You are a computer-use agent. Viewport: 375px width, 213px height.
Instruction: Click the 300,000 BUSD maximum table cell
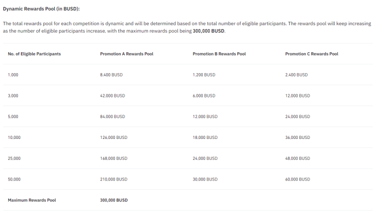tap(114, 200)
